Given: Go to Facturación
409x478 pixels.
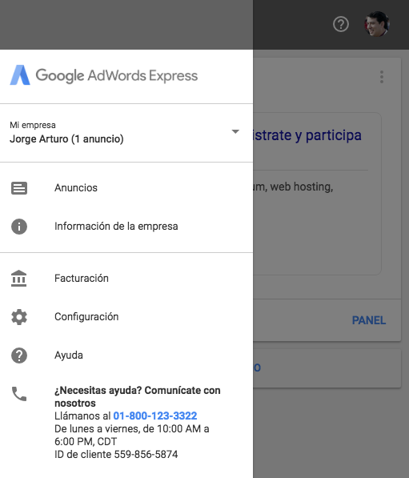Looking at the screenshot, I should pos(126,279).
